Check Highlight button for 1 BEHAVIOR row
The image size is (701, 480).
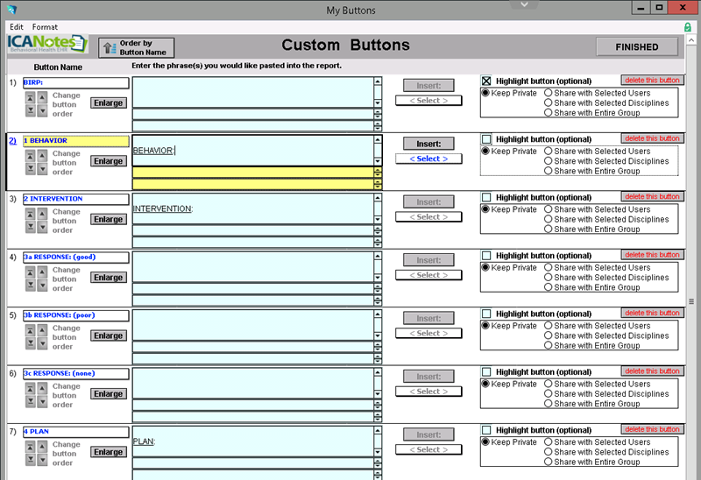(486, 139)
